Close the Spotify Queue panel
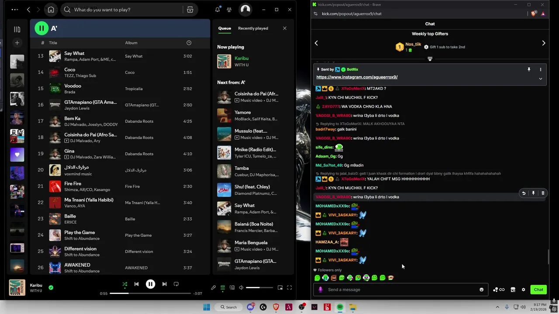The image size is (559, 314). tap(285, 28)
